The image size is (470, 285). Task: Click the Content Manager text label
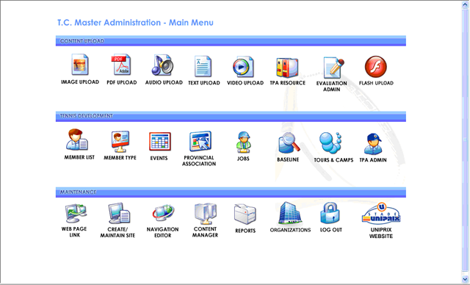[x=205, y=232]
